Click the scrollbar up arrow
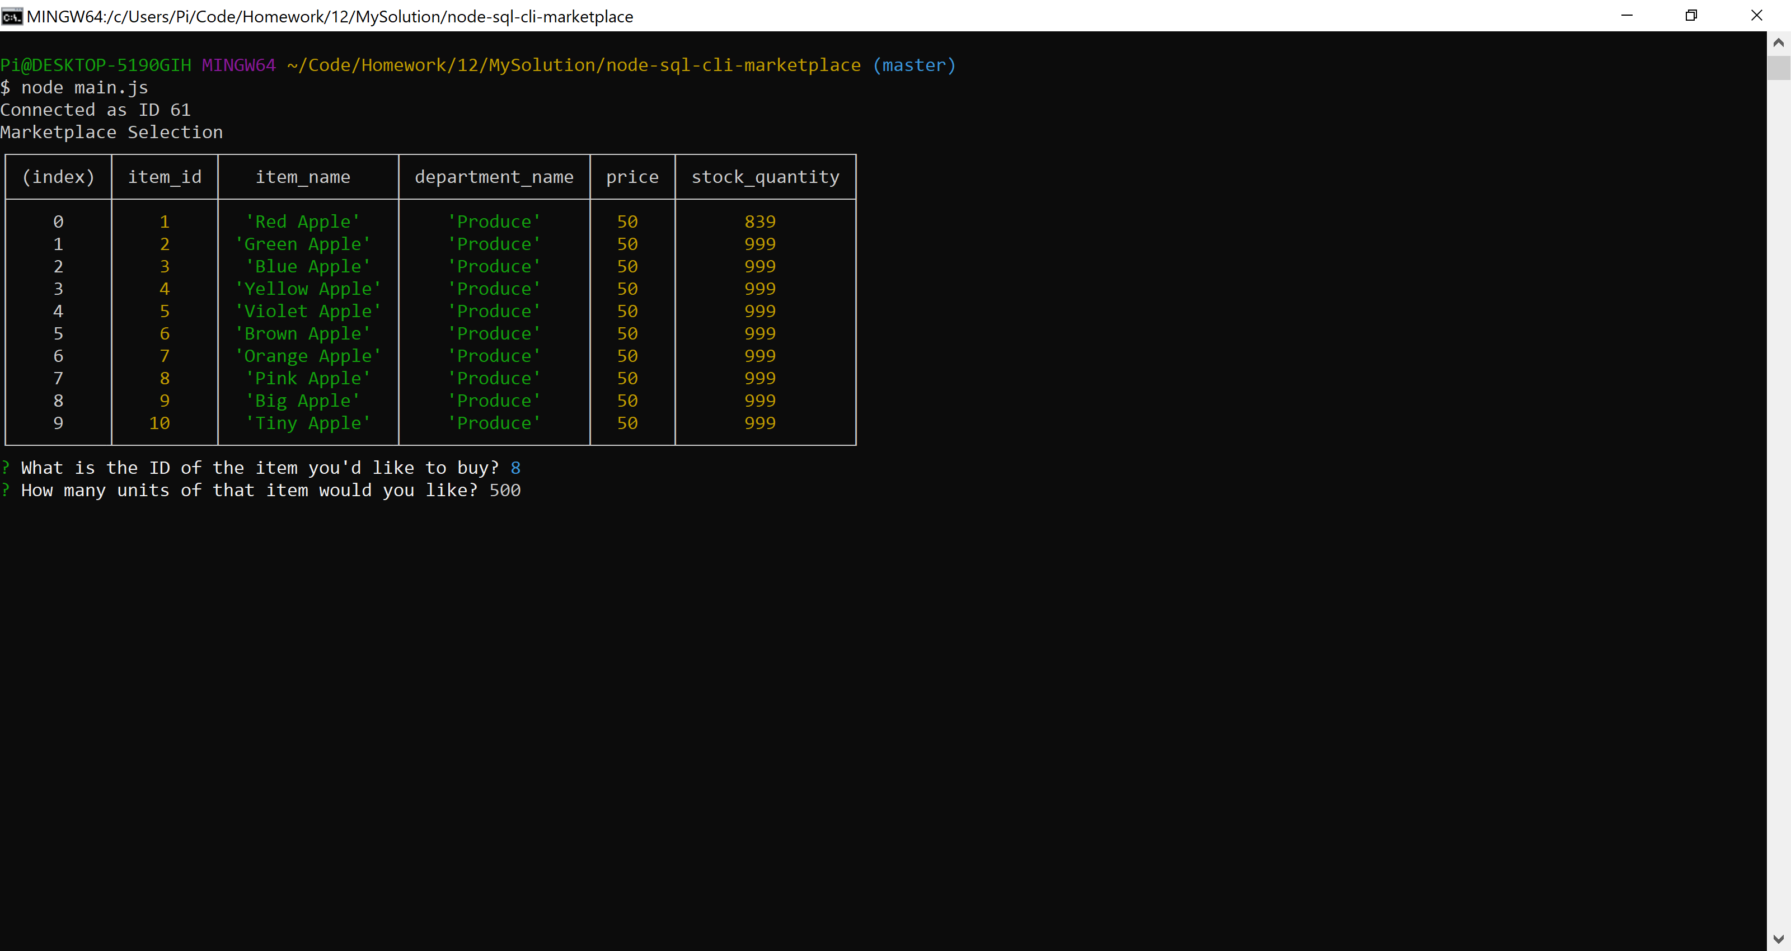The image size is (1791, 951). 1779,43
